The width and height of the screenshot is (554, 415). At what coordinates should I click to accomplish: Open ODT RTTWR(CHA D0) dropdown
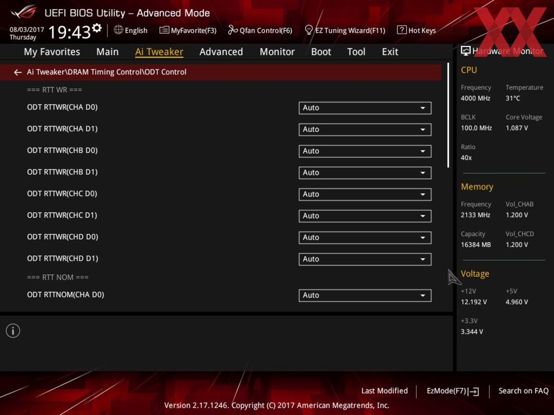[x=365, y=108]
